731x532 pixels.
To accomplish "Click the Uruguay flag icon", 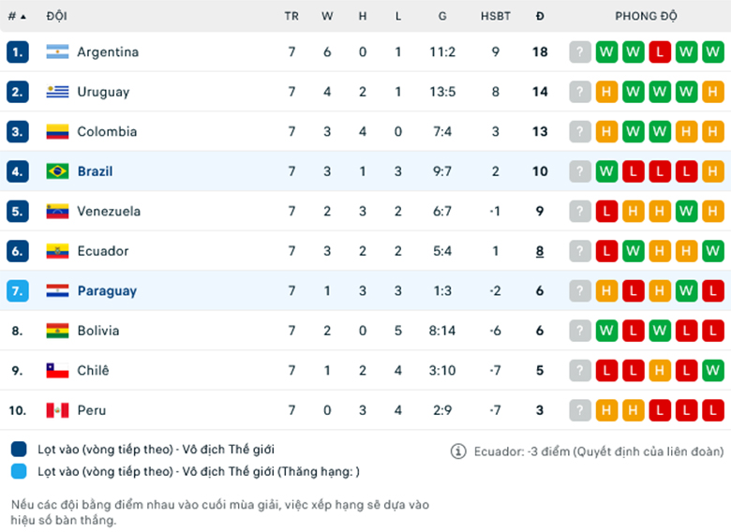I will click(x=57, y=92).
